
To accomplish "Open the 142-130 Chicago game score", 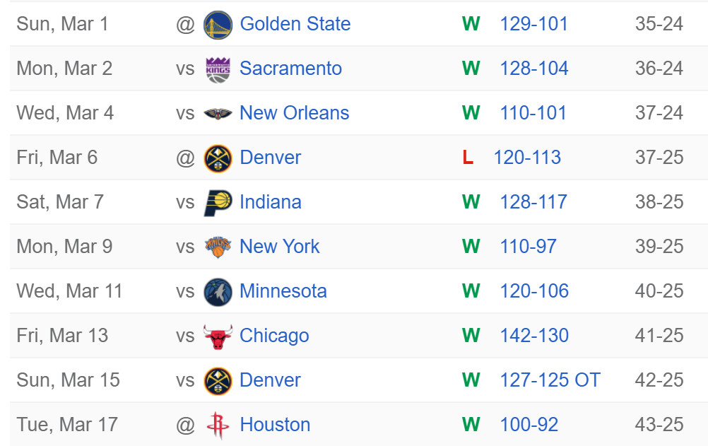I will (x=533, y=336).
